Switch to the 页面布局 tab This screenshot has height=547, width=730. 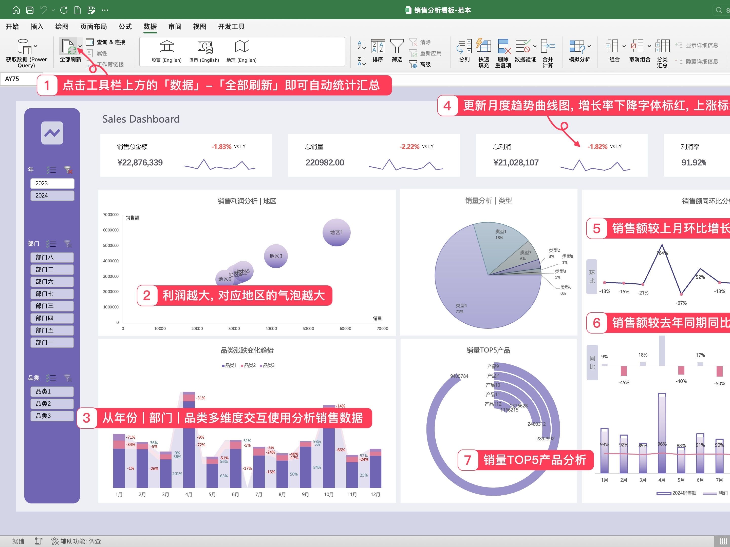93,26
